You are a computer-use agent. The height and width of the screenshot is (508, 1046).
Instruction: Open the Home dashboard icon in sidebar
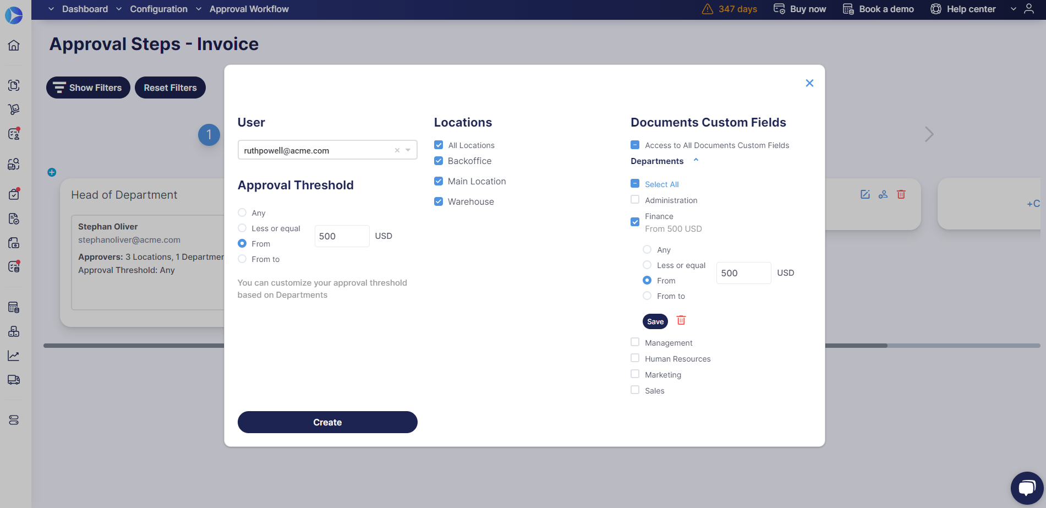coord(14,46)
